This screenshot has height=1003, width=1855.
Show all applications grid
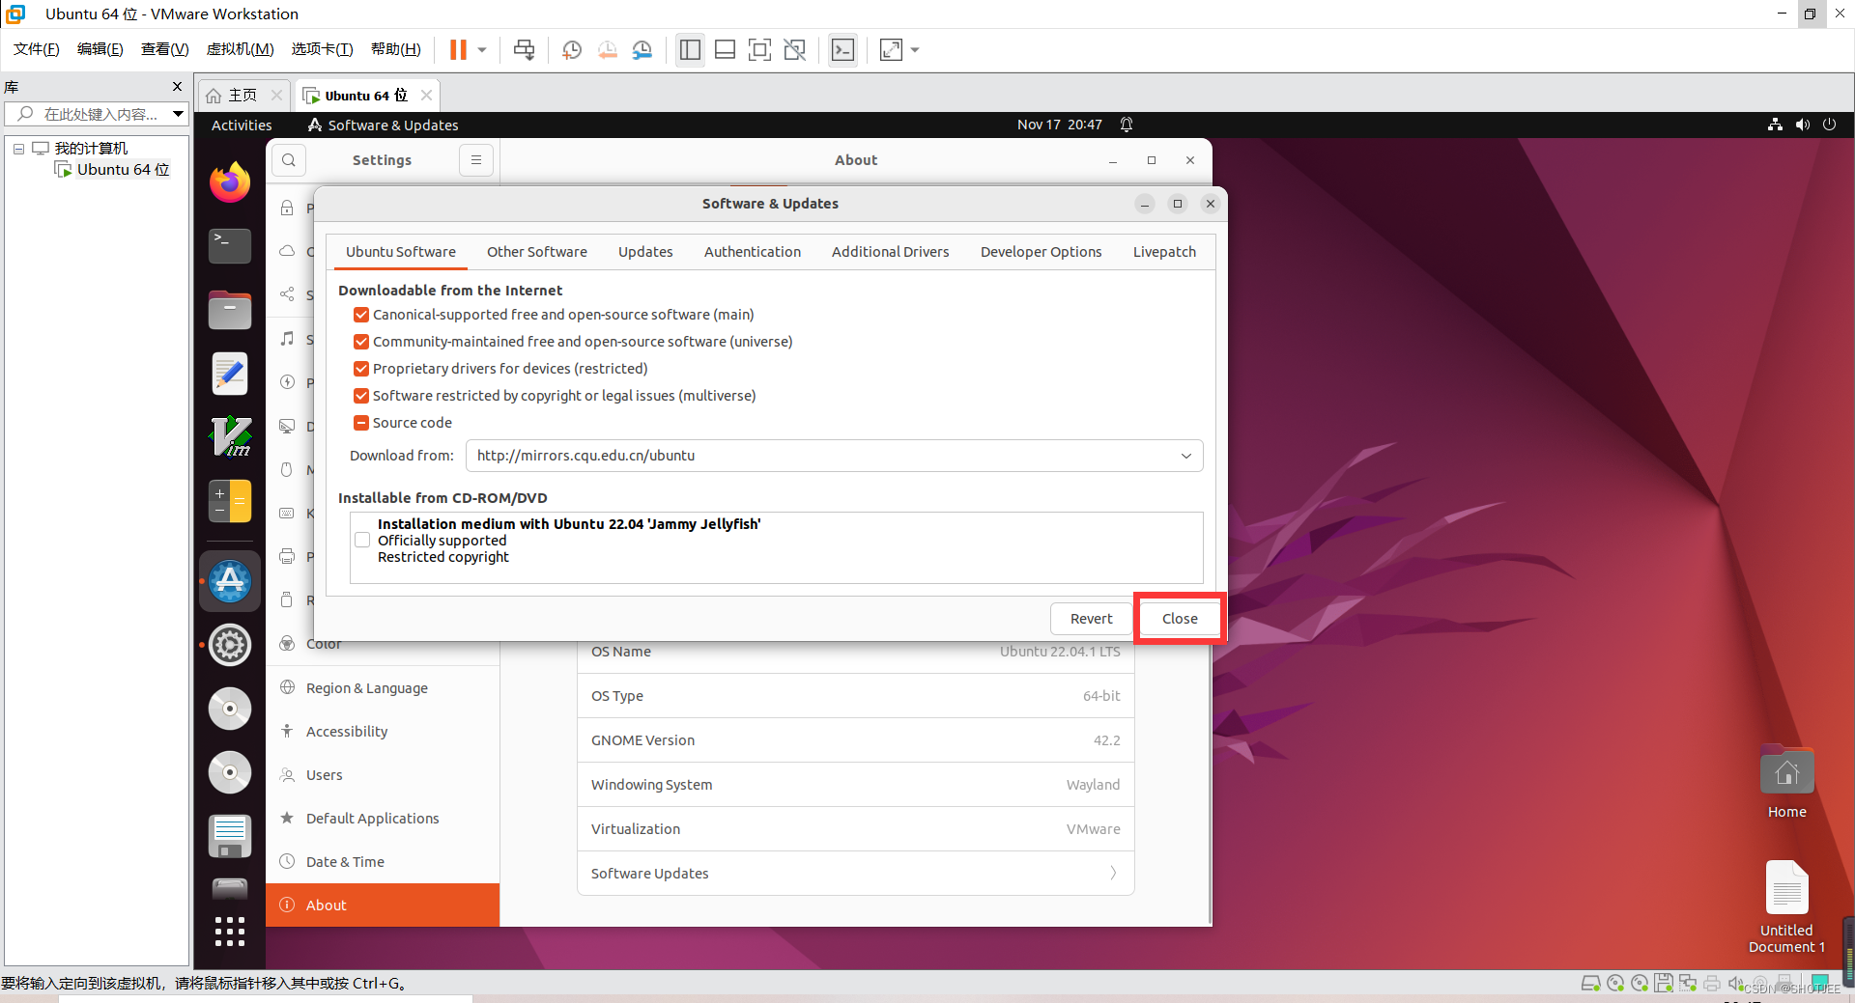[x=230, y=932]
